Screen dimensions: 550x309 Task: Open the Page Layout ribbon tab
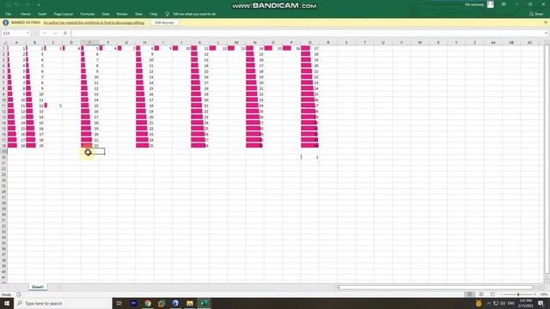coord(63,14)
